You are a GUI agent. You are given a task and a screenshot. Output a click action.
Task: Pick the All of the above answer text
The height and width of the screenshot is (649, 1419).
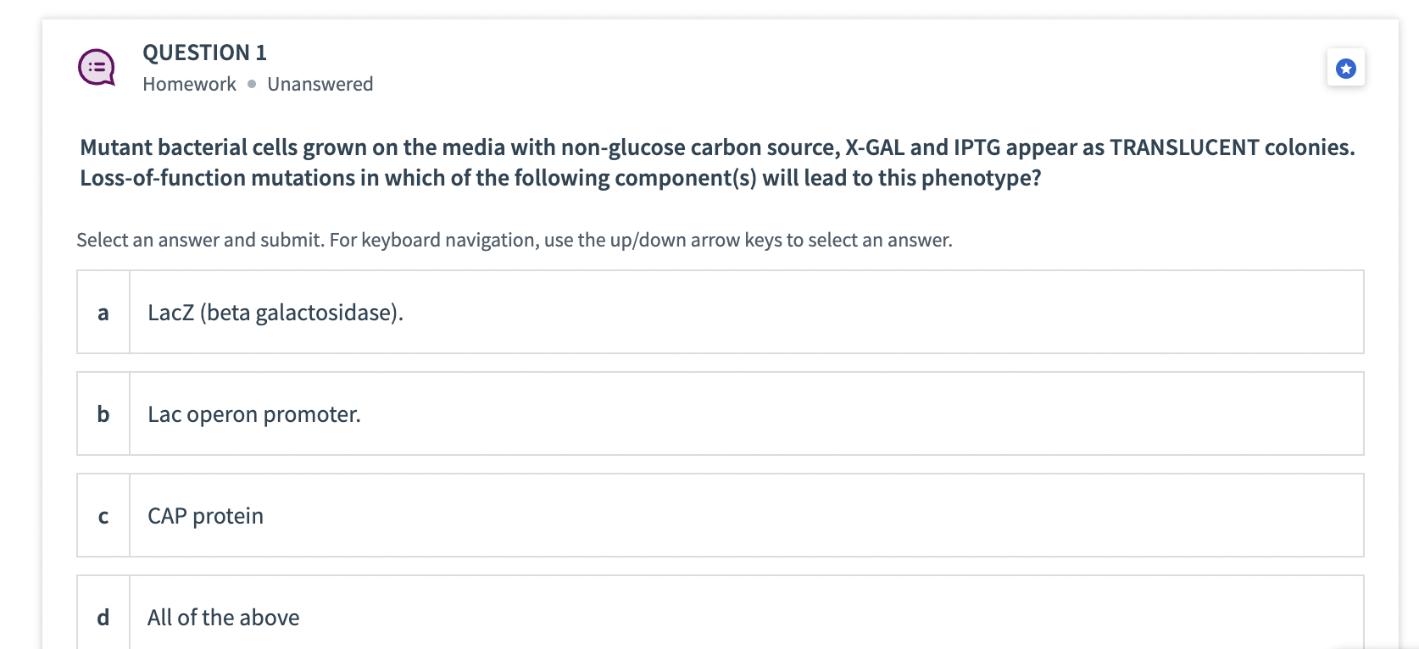point(223,618)
